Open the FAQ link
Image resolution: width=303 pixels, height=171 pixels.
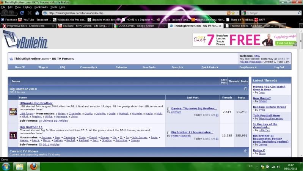pos(63,67)
